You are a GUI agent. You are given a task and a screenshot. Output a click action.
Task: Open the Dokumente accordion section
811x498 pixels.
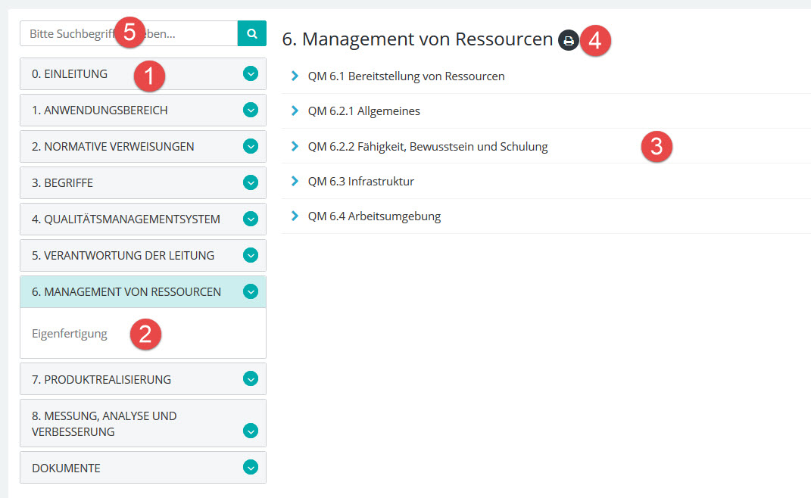pos(251,468)
